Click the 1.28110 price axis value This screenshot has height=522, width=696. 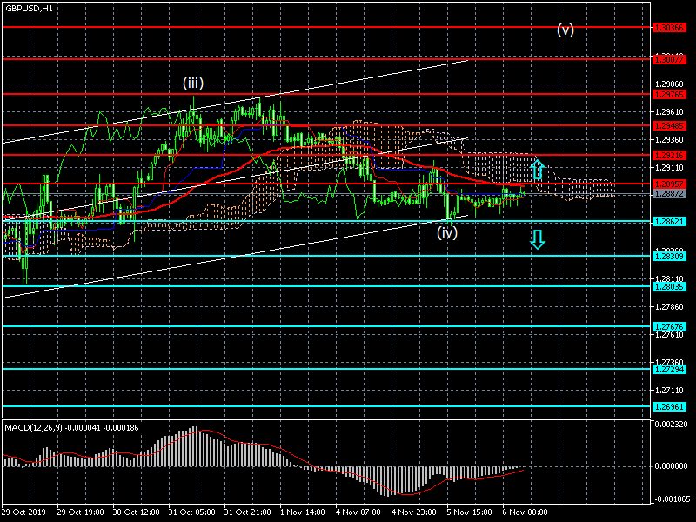(669, 279)
